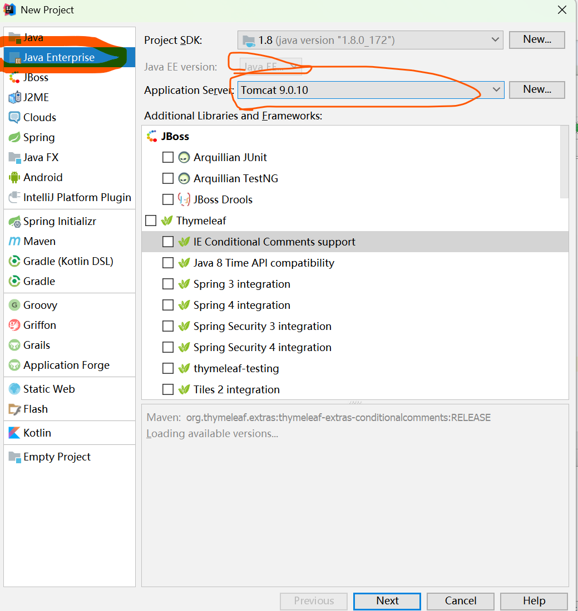
Task: Choose the Kotlin project type label
Action: pyautogui.click(x=37, y=433)
